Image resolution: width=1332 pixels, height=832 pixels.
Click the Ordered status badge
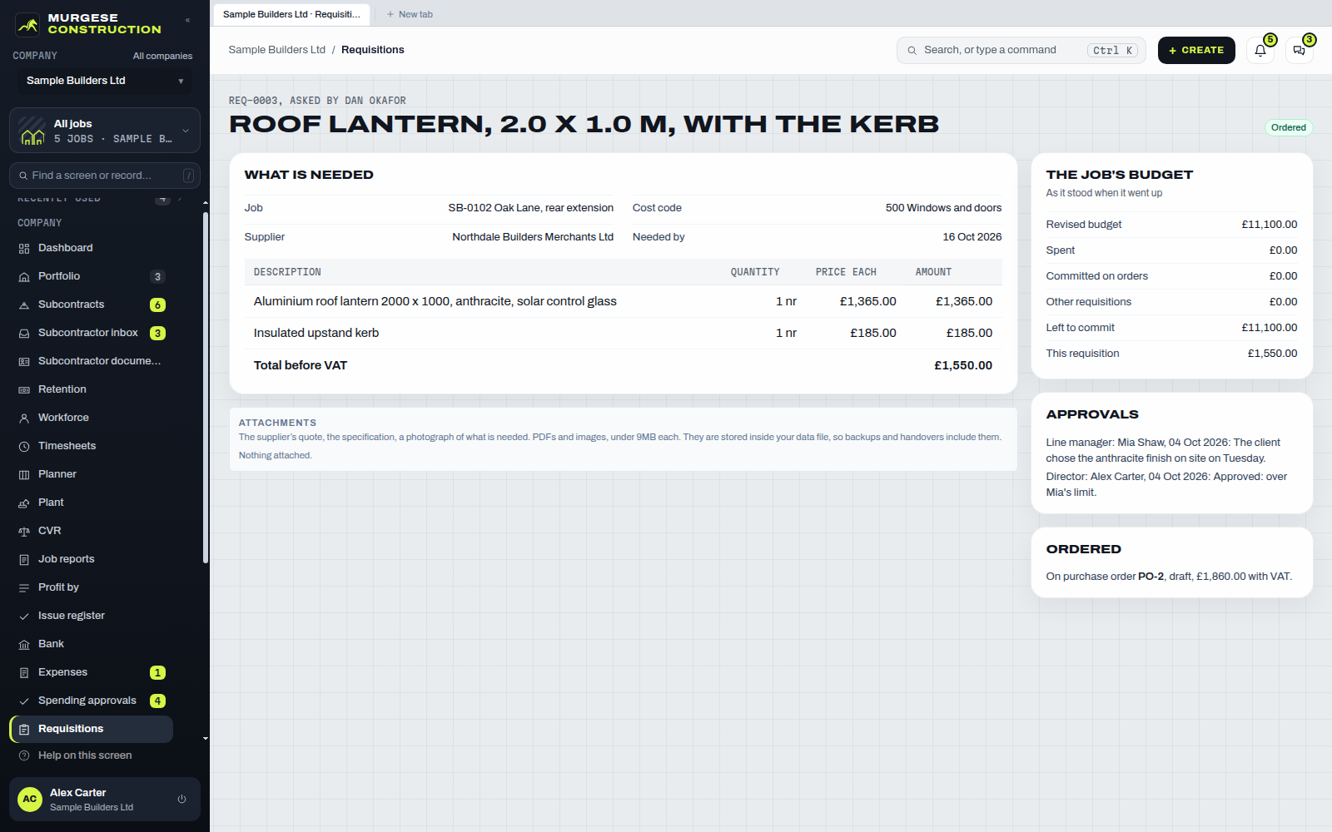click(1289, 127)
